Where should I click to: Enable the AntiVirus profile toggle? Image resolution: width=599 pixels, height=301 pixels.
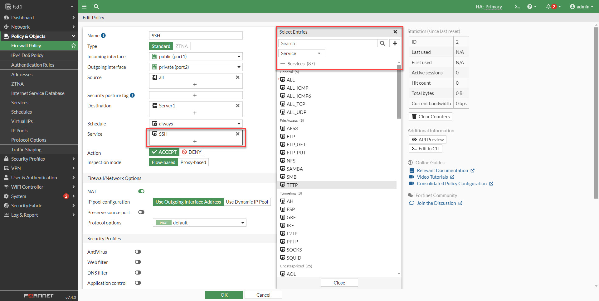[138, 252]
